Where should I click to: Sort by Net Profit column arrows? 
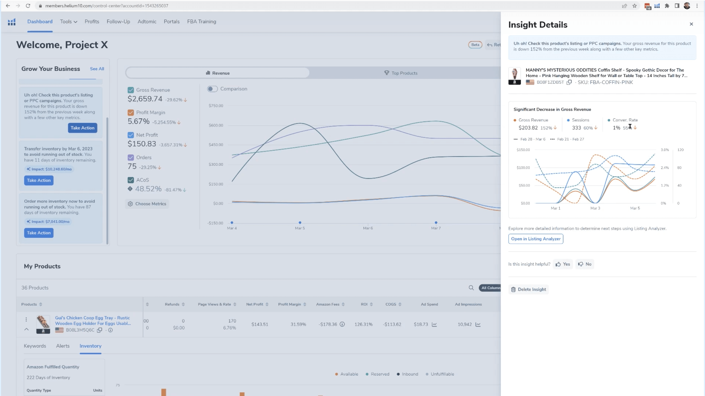pos(267,304)
